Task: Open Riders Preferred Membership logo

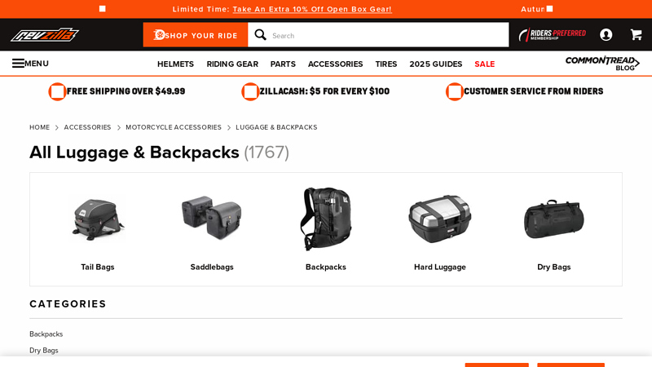Action: (x=553, y=35)
